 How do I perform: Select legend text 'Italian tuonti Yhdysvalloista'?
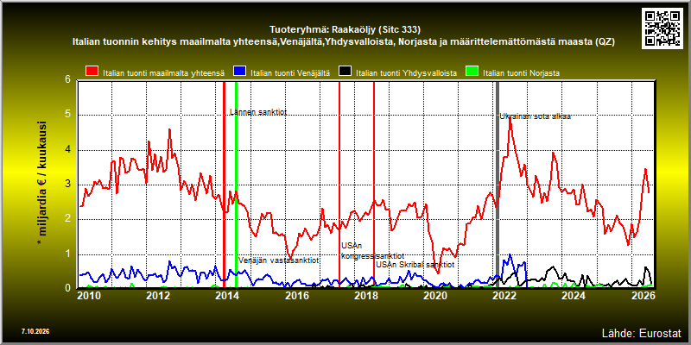406,73
